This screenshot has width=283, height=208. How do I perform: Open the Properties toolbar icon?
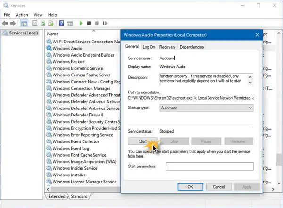click(x=33, y=23)
